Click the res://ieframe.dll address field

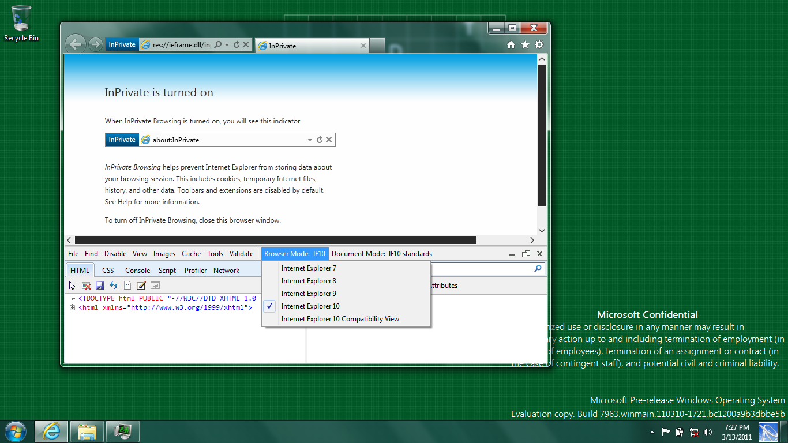[x=182, y=44]
